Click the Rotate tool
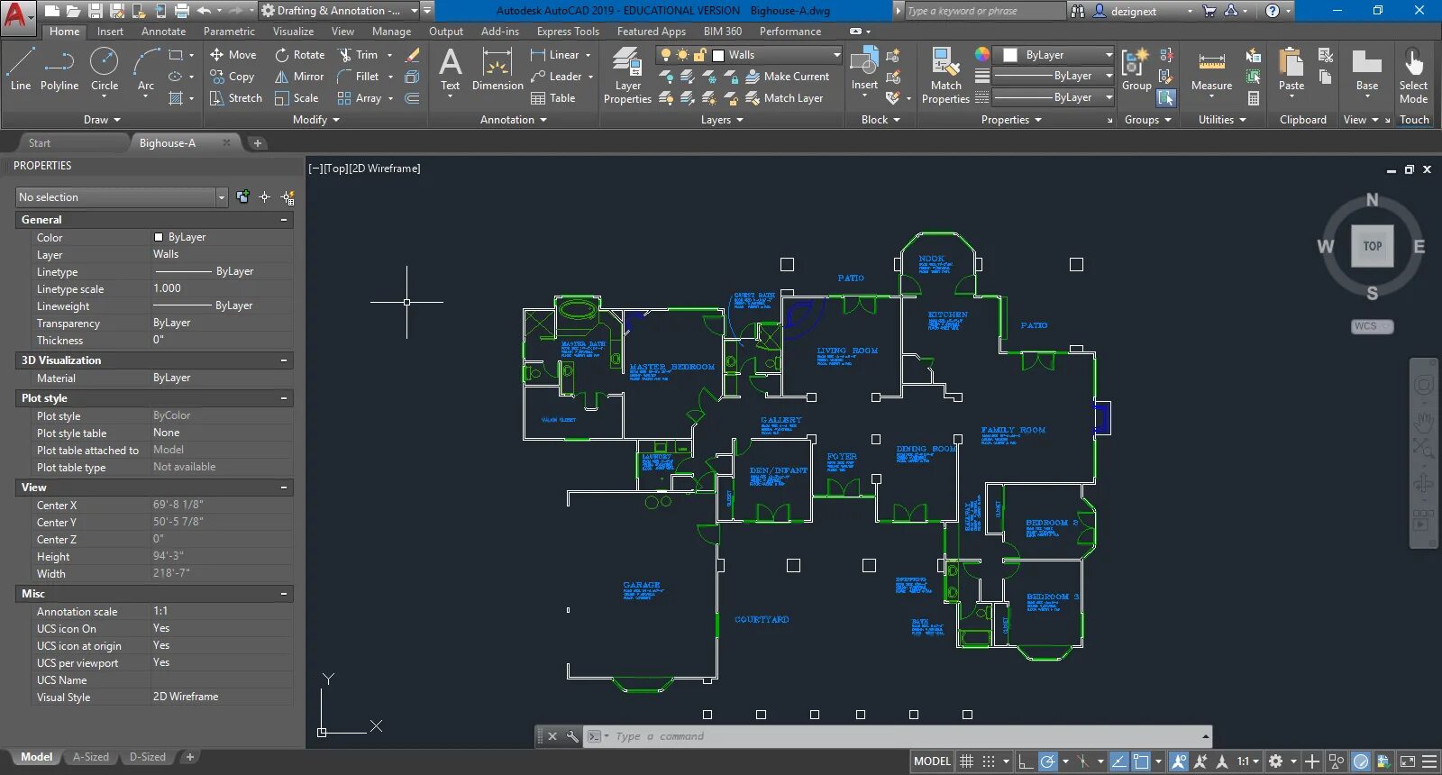Viewport: 1442px width, 775px height. click(300, 55)
